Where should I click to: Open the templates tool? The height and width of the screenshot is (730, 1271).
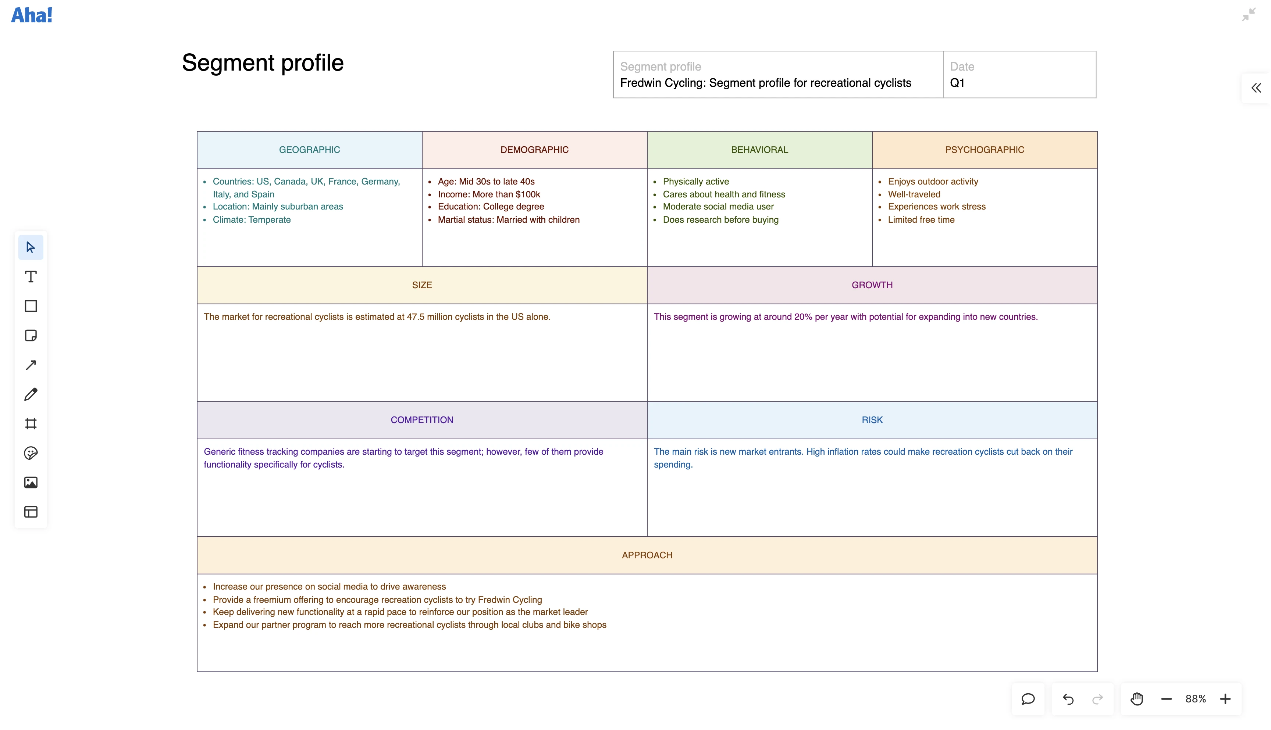31,512
